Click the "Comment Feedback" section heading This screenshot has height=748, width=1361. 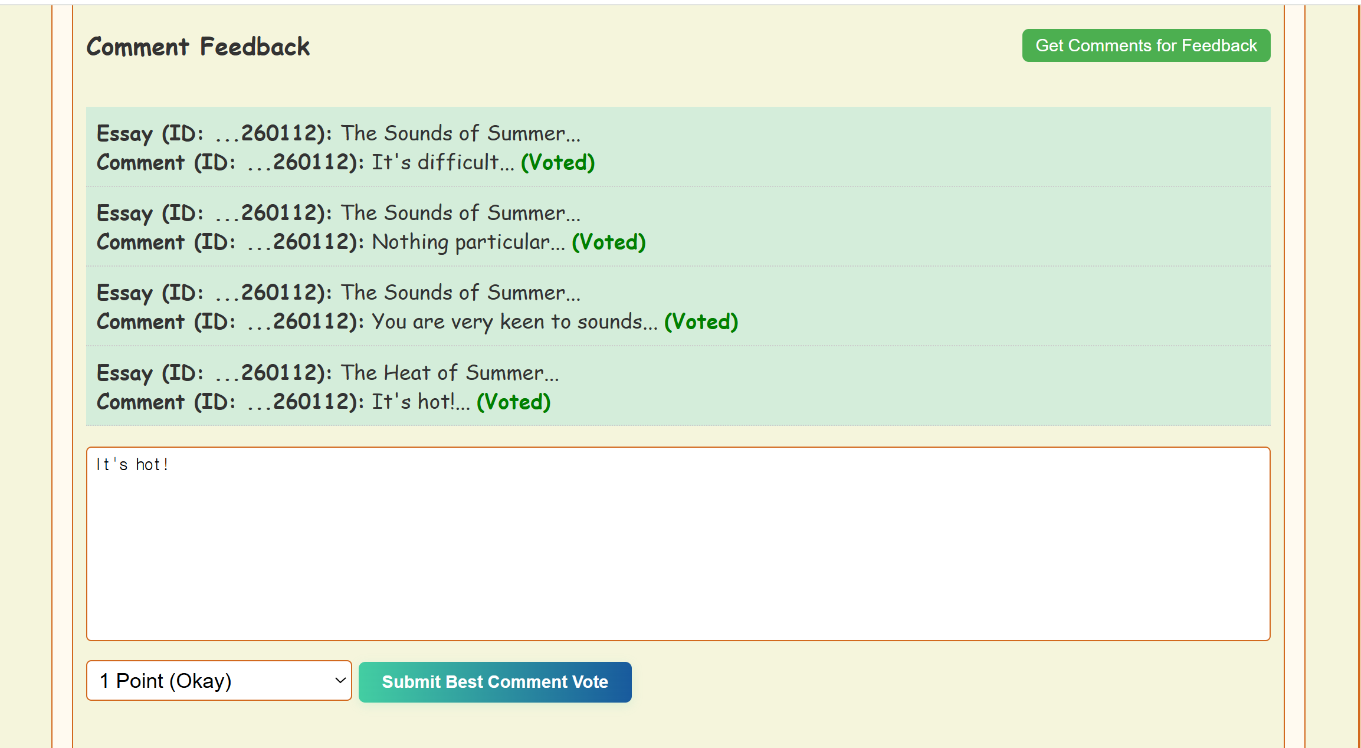click(x=198, y=47)
